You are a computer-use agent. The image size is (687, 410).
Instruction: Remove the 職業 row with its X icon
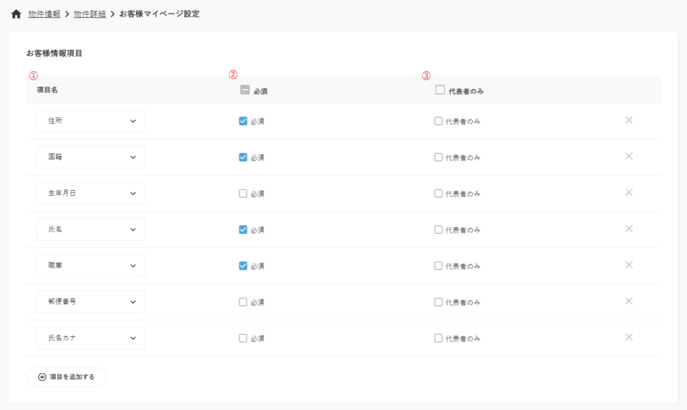click(x=629, y=265)
